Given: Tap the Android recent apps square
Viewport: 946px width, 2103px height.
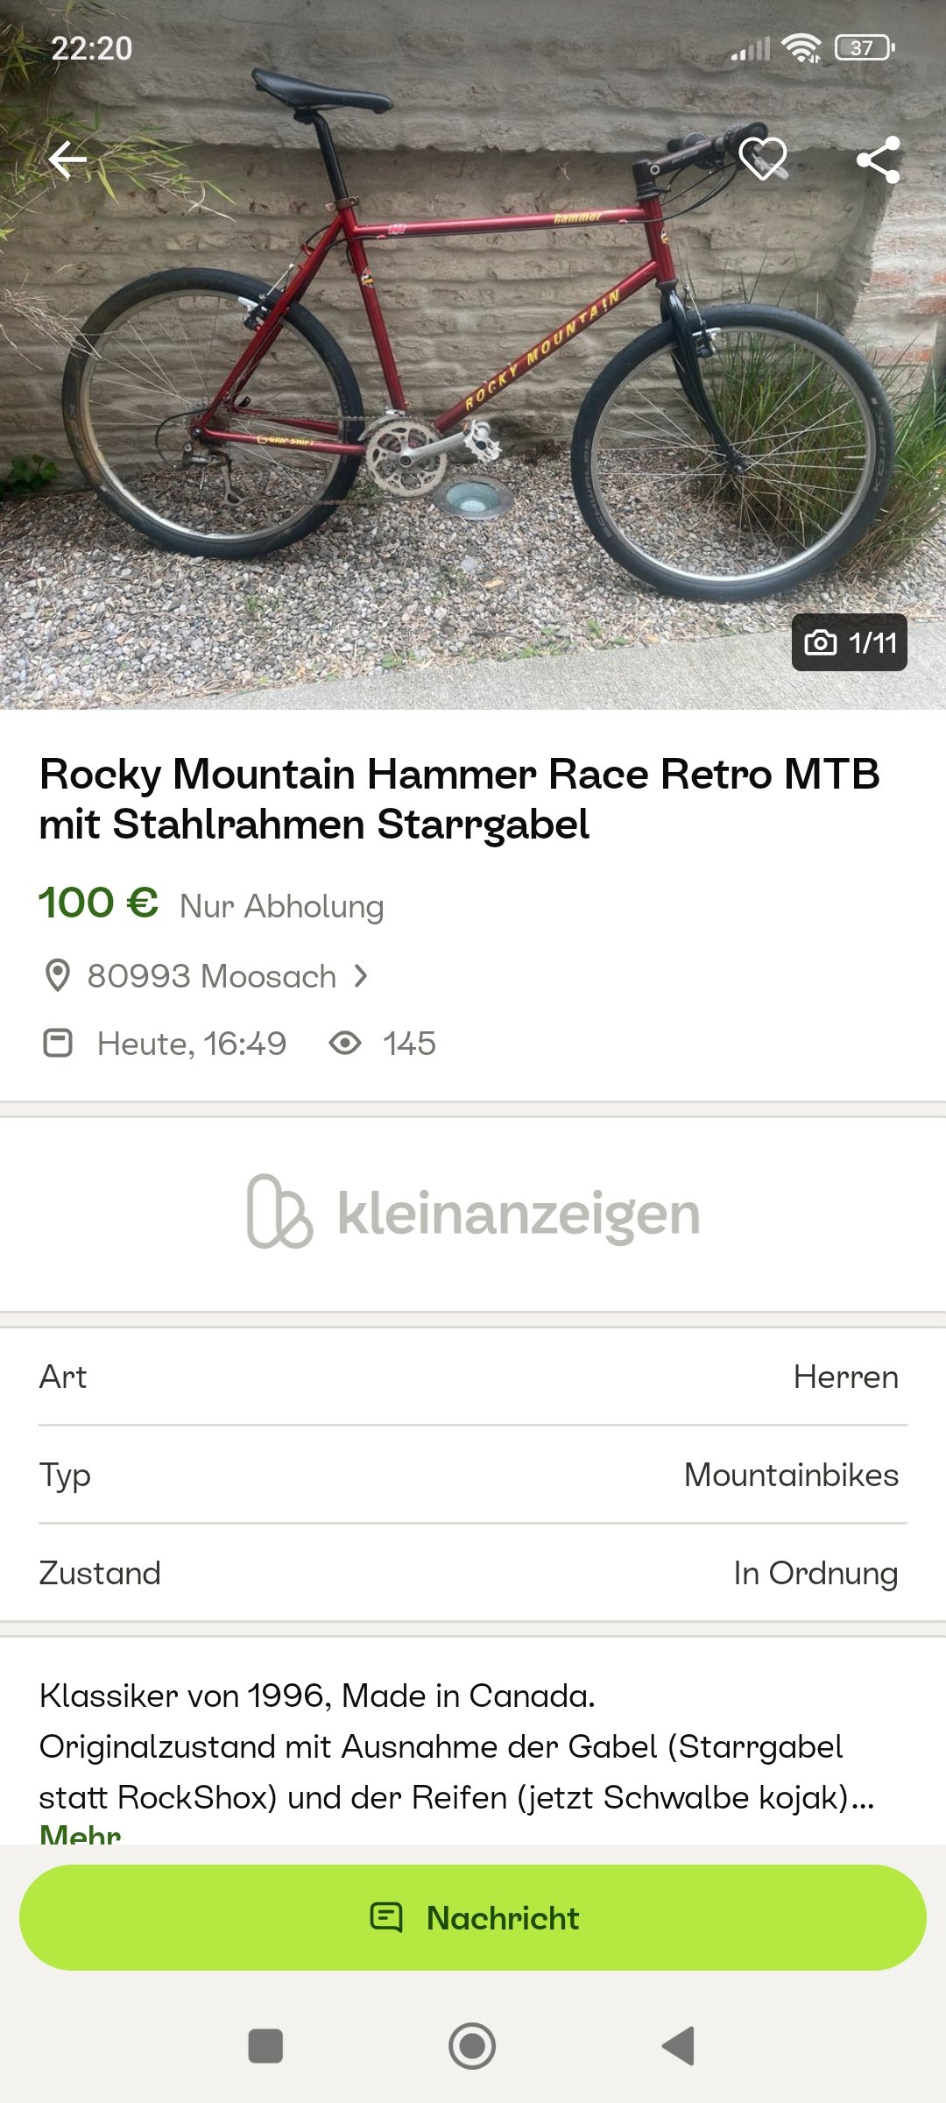Looking at the screenshot, I should click(x=265, y=2046).
